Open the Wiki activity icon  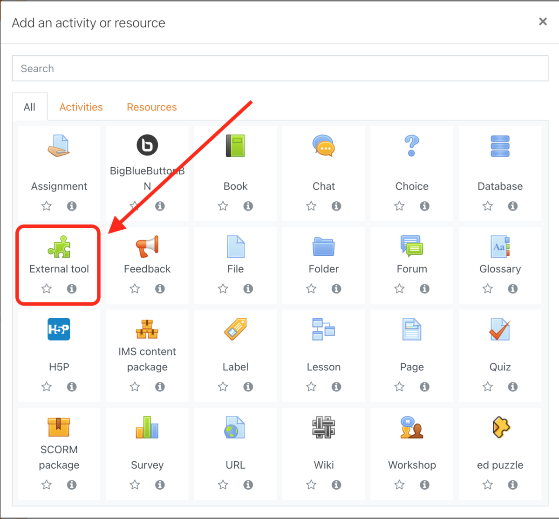pos(323,427)
